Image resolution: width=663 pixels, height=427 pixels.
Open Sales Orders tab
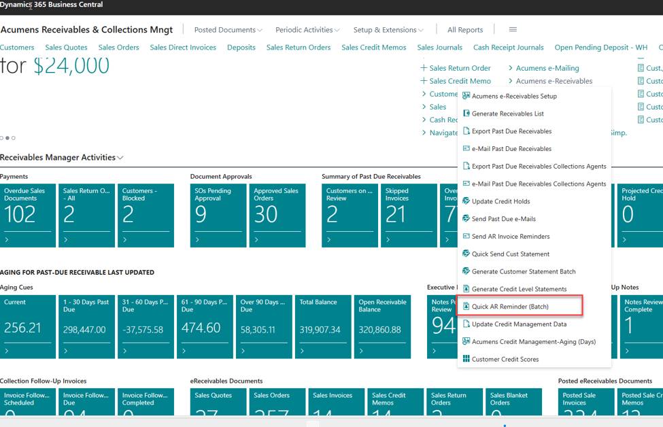[119, 48]
